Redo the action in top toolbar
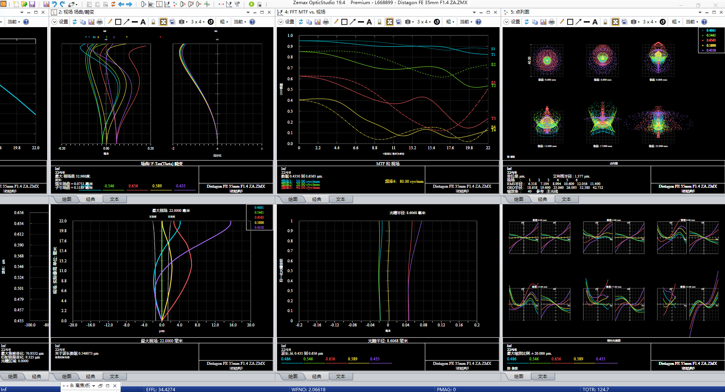This screenshot has height=392, width=725. (x=63, y=4)
